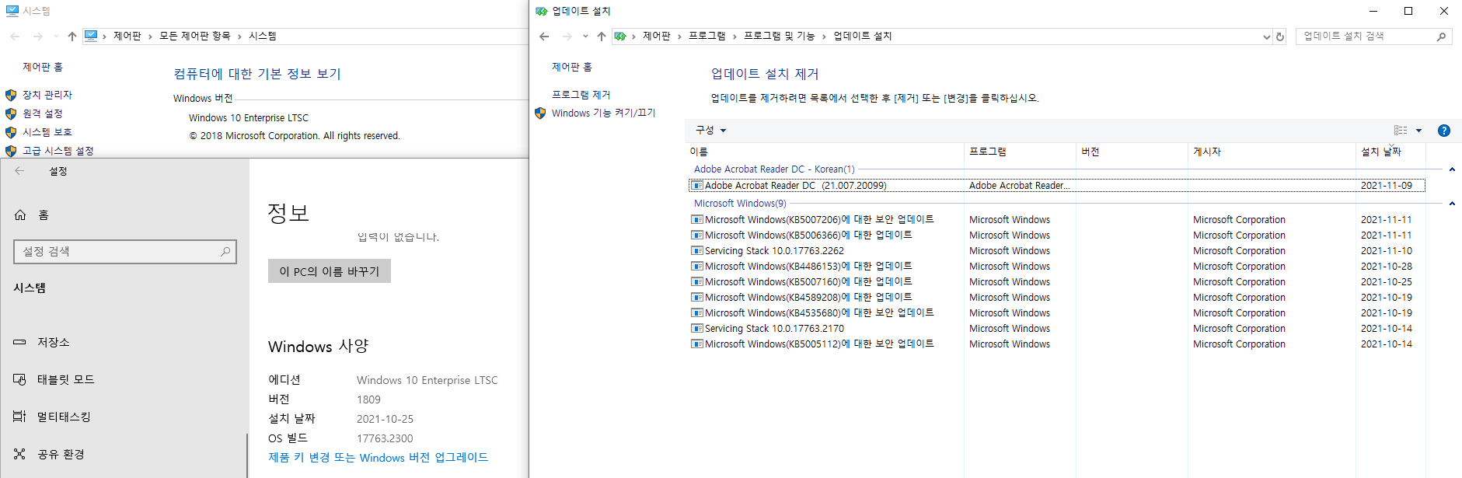Click shield icon next to 원격 설정
Image resolution: width=1462 pixels, height=478 pixels.
coord(11,113)
